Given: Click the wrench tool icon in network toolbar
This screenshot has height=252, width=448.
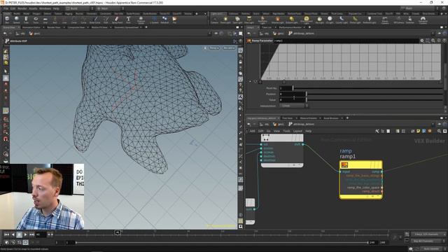Looking at the screenshot, I should [x=377, y=131].
